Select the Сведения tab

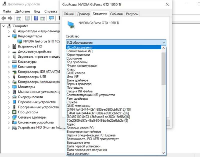(100, 14)
